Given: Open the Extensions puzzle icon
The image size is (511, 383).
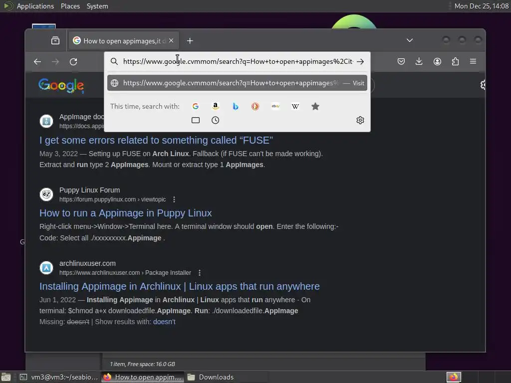Looking at the screenshot, I should (x=455, y=61).
